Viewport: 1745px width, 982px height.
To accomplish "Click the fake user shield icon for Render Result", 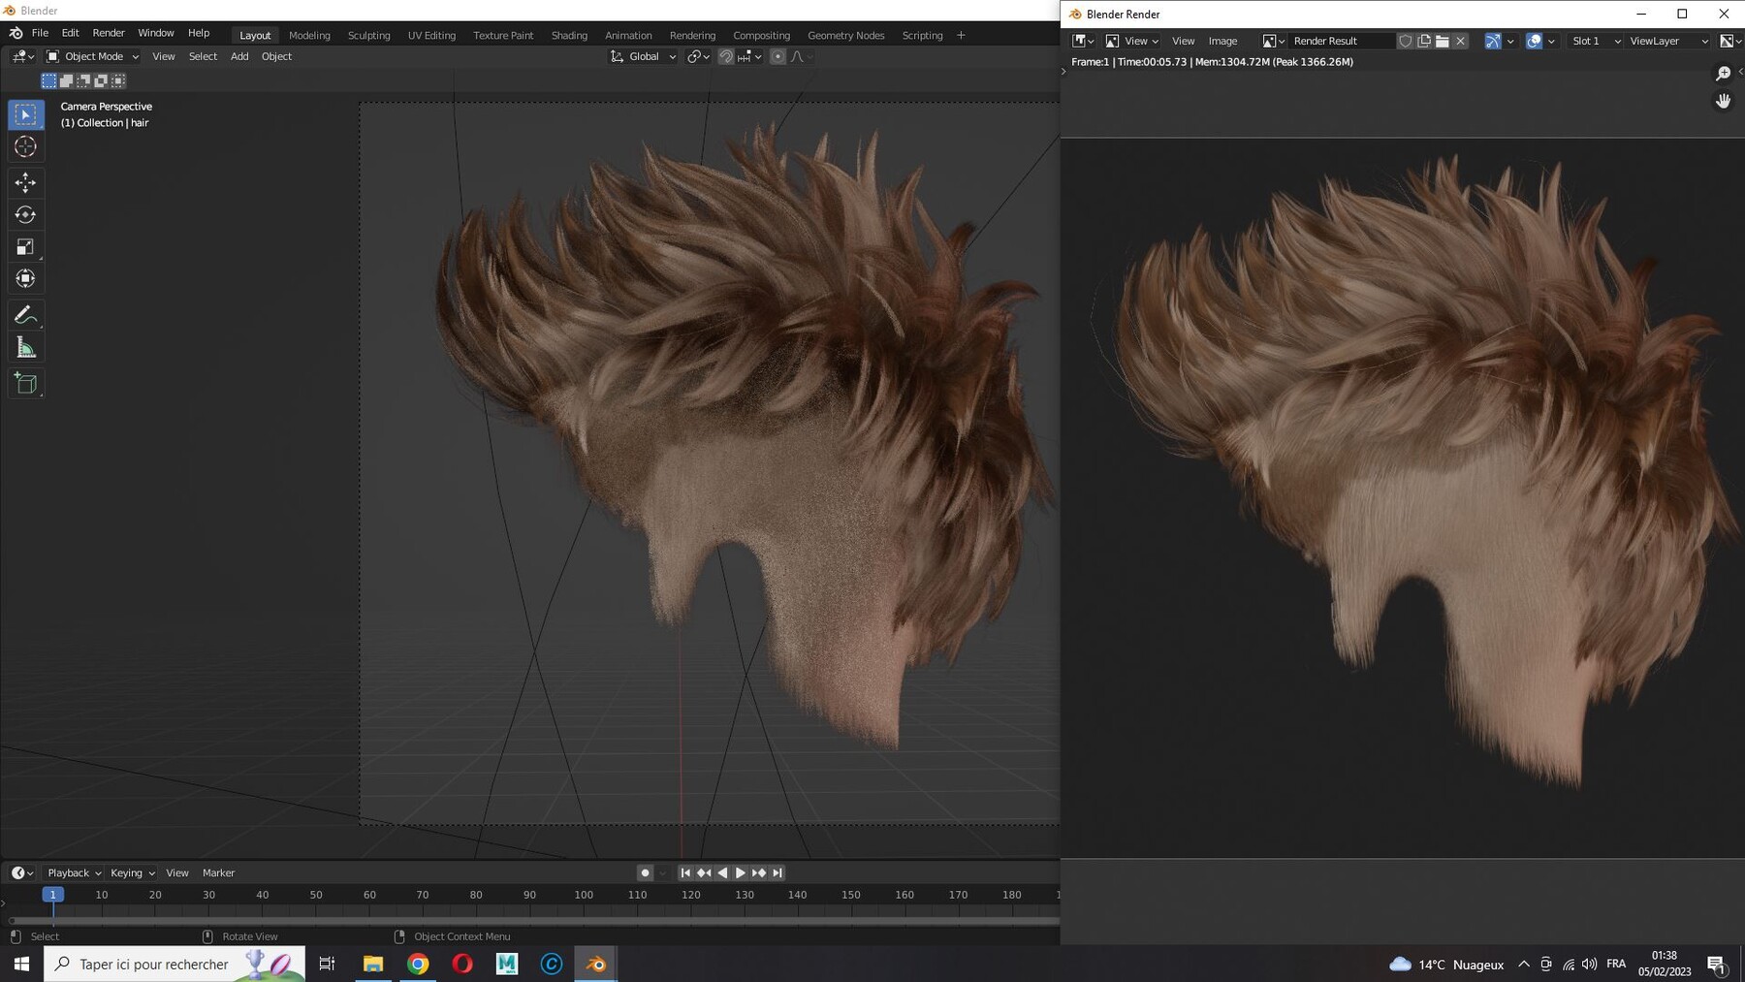I will 1405,41.
